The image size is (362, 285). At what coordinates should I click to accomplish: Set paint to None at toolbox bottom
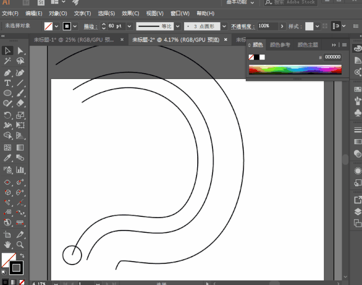point(22,282)
